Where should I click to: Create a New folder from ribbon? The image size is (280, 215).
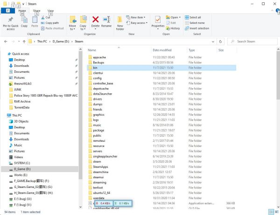pyautogui.click(x=120, y=21)
